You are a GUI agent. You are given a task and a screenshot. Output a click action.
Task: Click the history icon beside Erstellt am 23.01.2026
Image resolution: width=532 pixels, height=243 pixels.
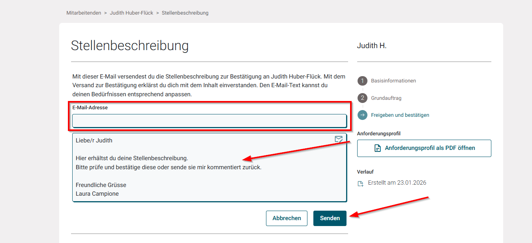click(360, 183)
